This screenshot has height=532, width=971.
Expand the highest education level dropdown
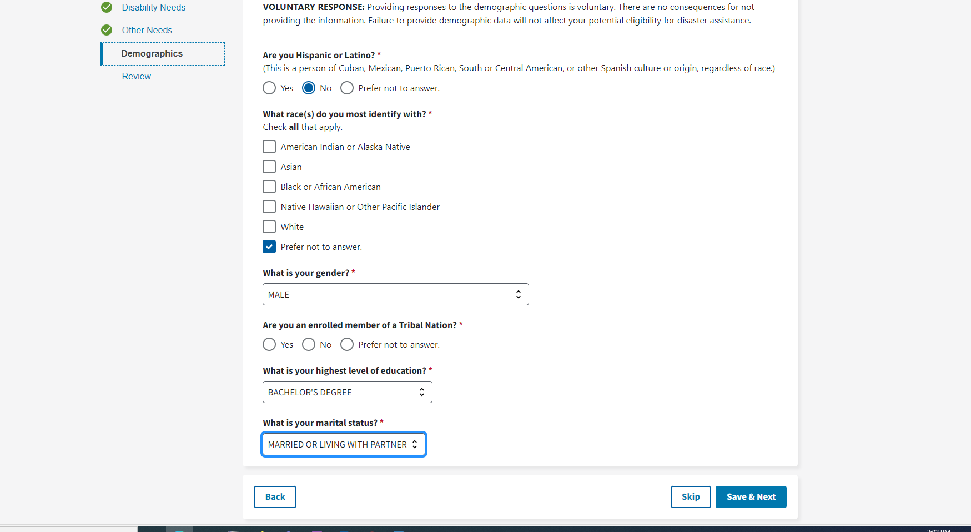click(x=347, y=392)
